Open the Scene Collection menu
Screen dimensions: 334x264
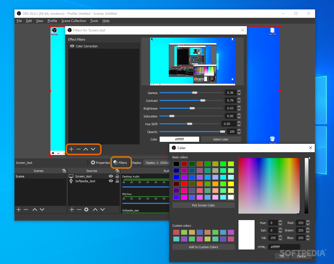tap(74, 21)
